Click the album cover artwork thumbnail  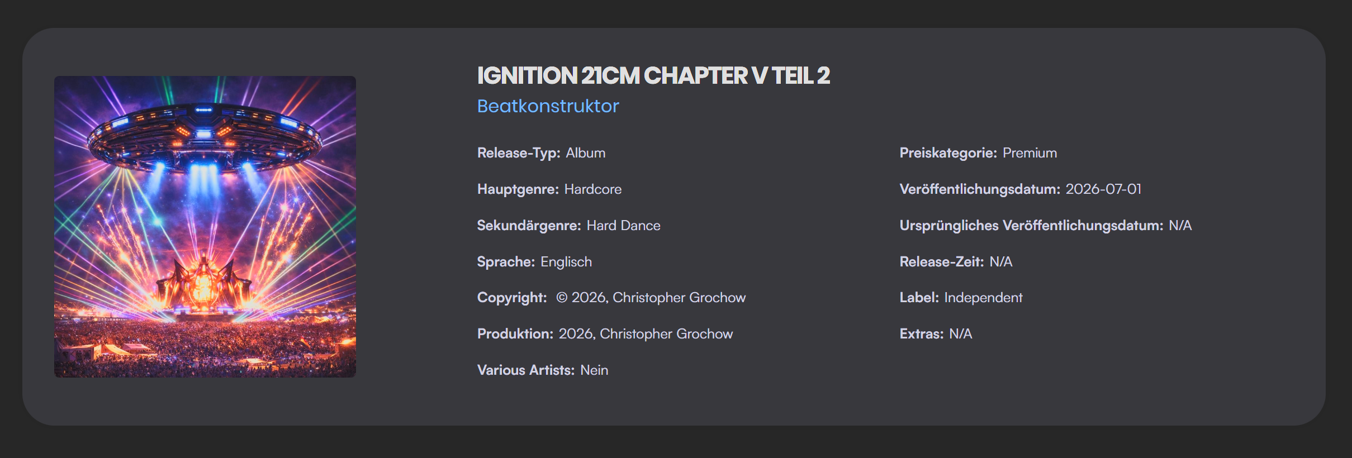205,226
